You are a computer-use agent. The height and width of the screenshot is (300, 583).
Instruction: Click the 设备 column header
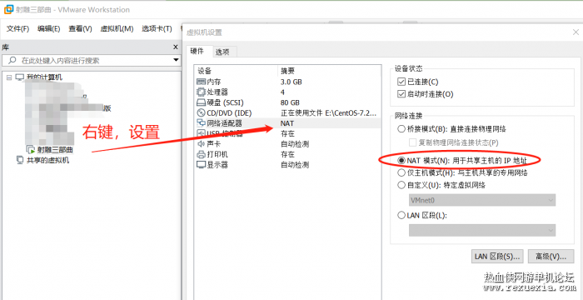coord(237,71)
